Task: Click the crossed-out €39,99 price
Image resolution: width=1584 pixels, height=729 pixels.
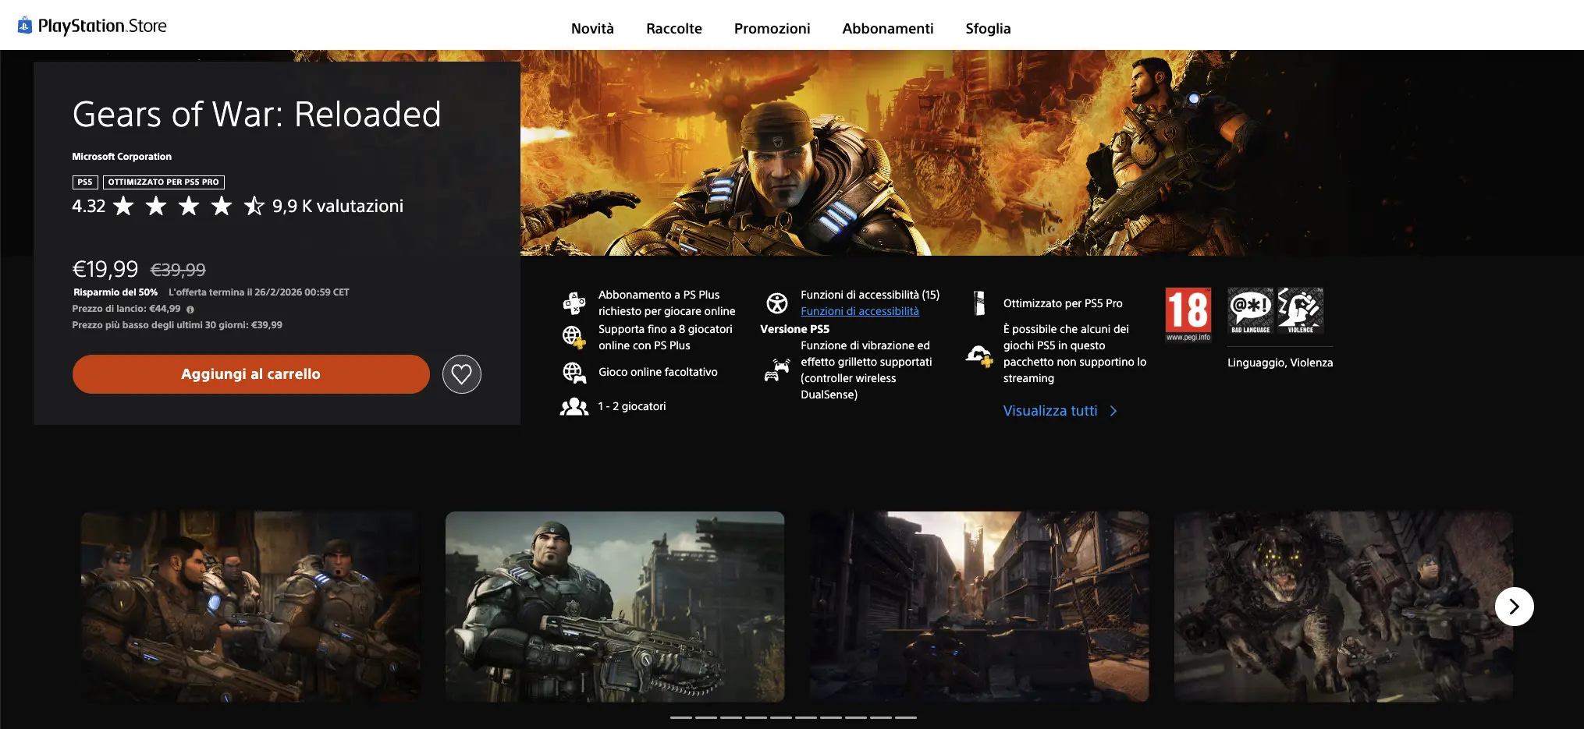Action: pos(178,270)
